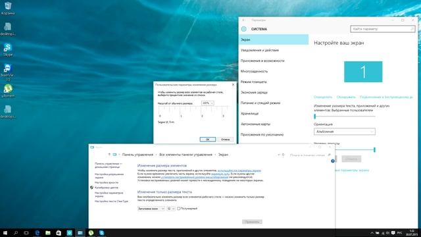Open Настройка разрешения экрана link
The image size is (421, 237).
pos(109,176)
